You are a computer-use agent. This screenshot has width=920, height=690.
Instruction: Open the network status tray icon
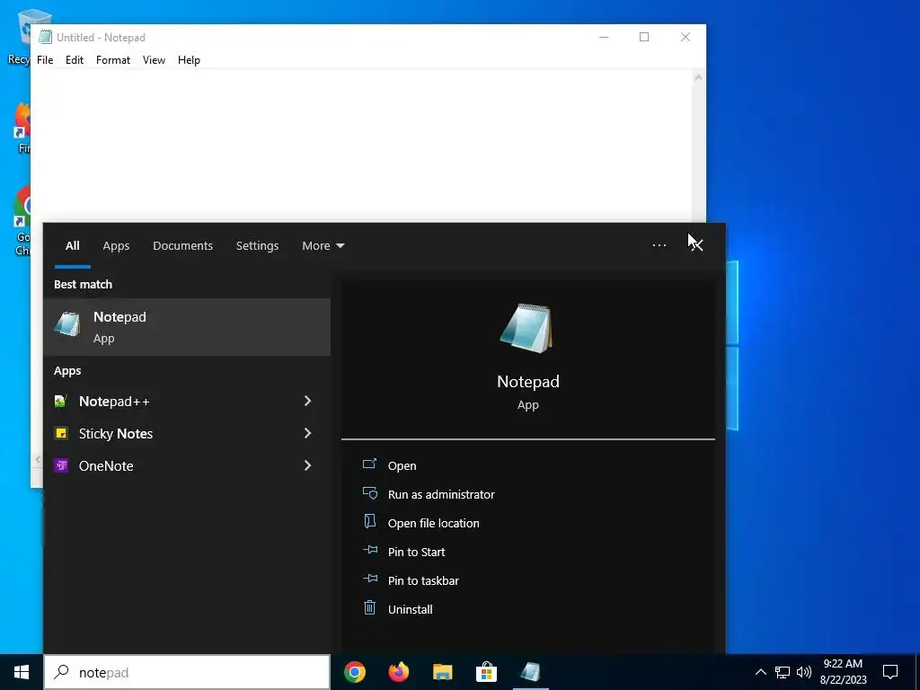783,672
